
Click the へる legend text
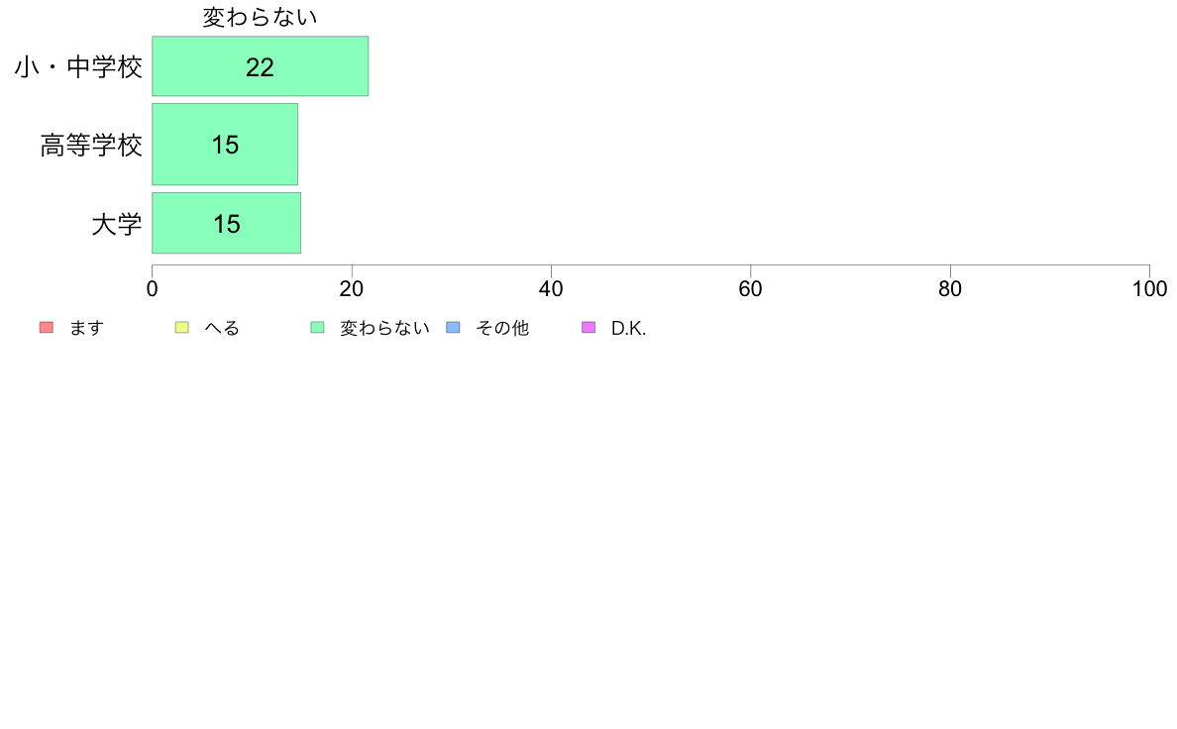[222, 328]
